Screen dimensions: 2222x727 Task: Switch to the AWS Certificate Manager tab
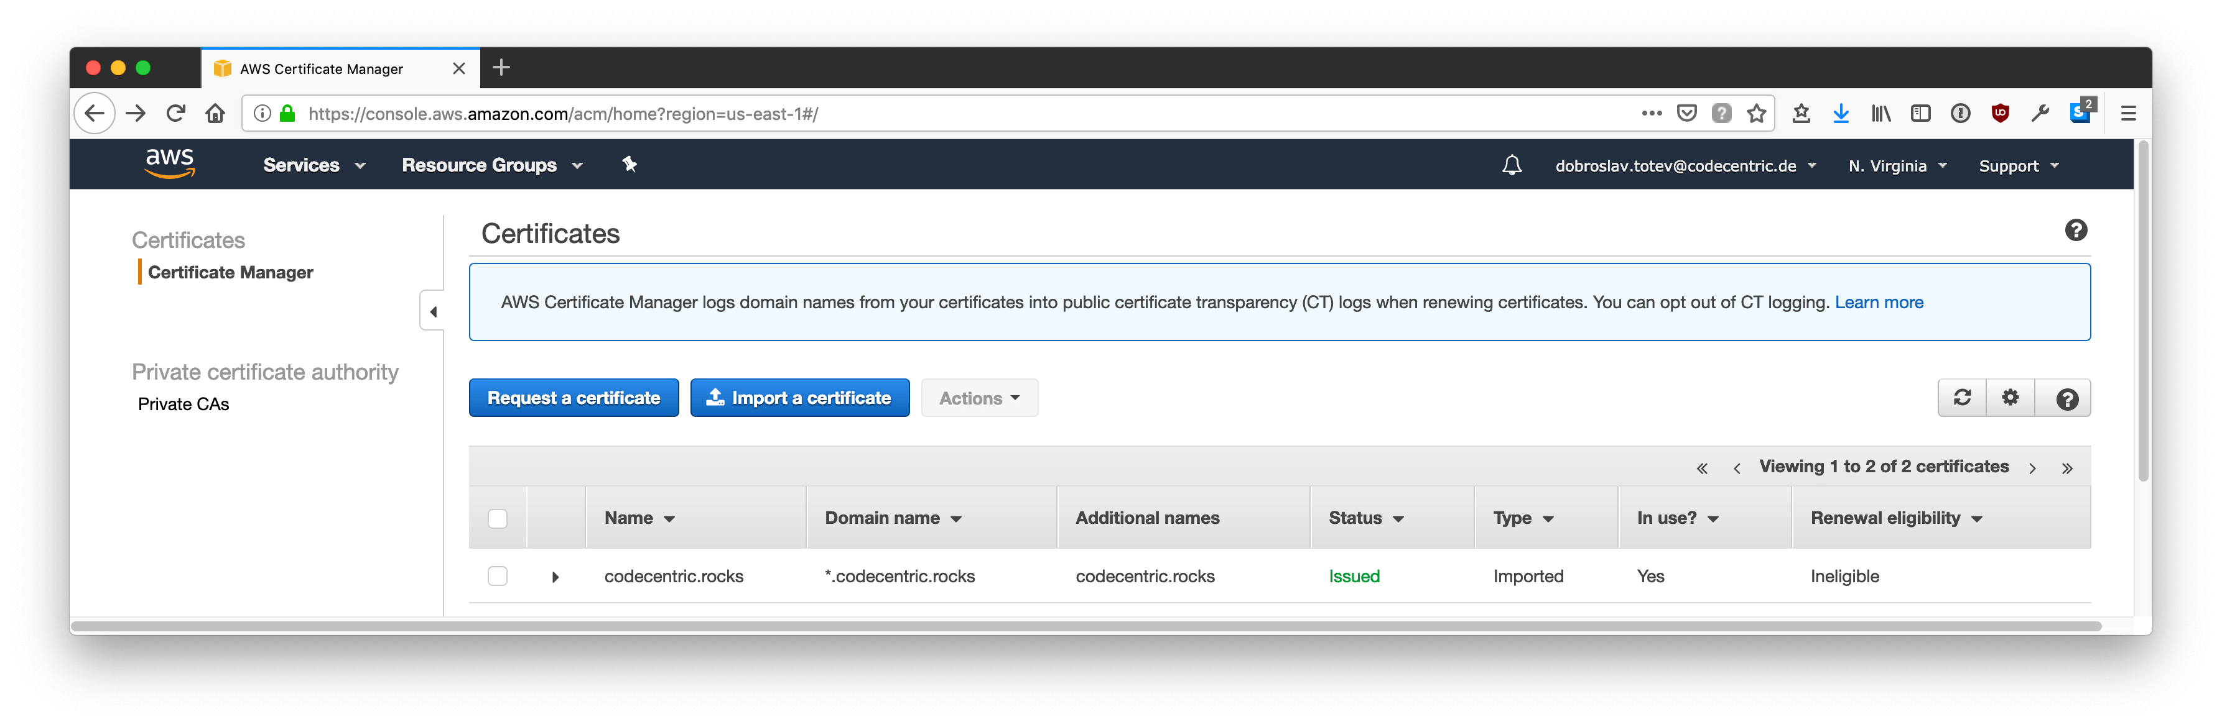(x=340, y=68)
